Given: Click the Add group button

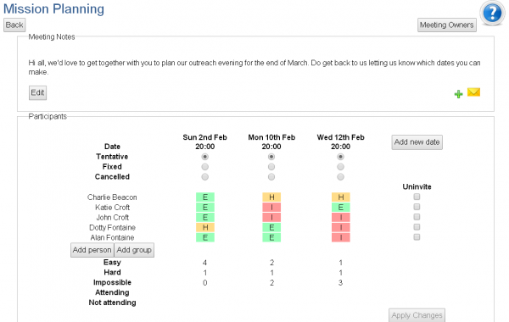Looking at the screenshot, I should pyautogui.click(x=134, y=250).
